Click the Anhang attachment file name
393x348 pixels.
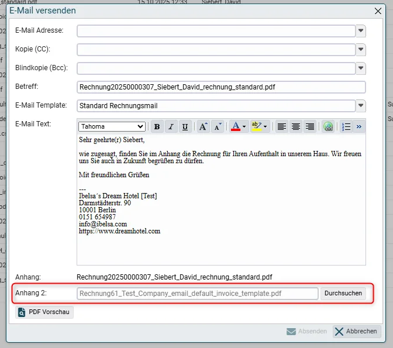click(x=174, y=277)
